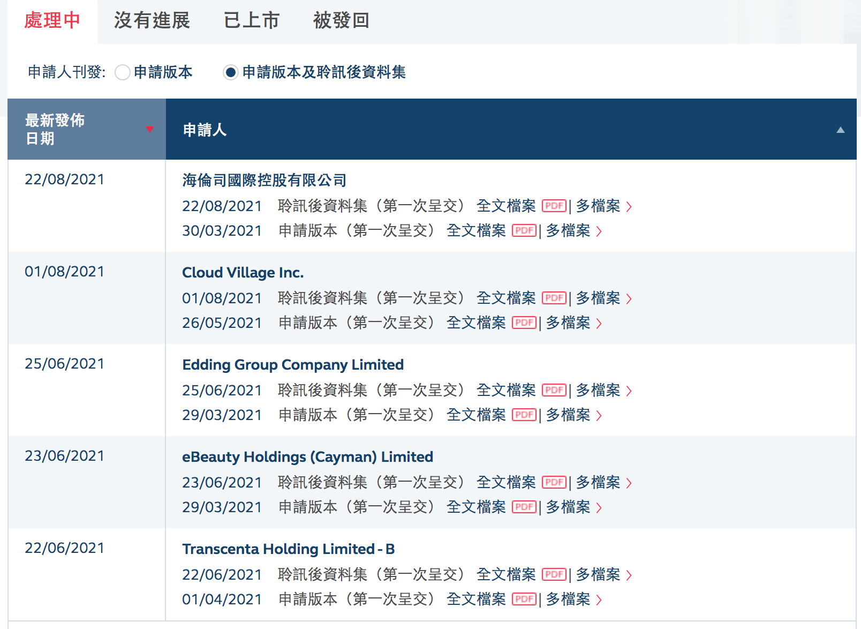Open 全文檔案 for Transcenta 01/04/2021 filing
The width and height of the screenshot is (861, 629).
tap(476, 599)
